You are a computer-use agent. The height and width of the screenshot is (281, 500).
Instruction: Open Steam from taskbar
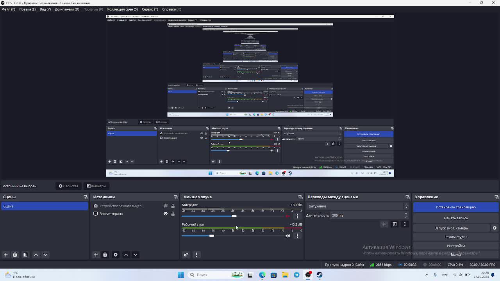[x=320, y=275]
